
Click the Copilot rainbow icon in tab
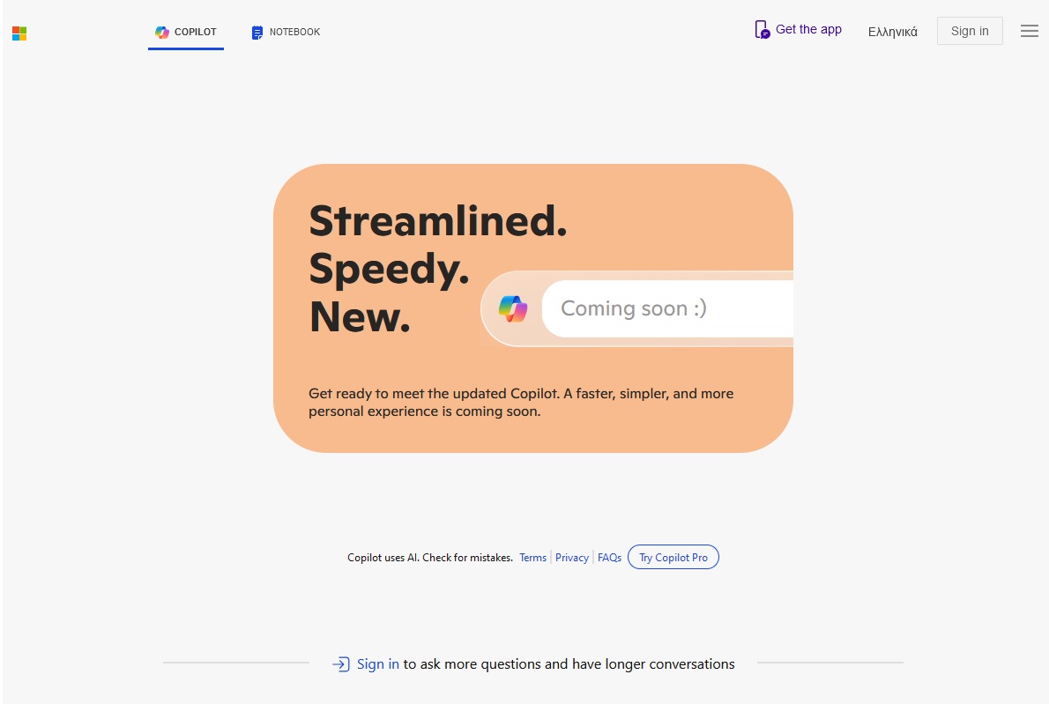pyautogui.click(x=162, y=32)
